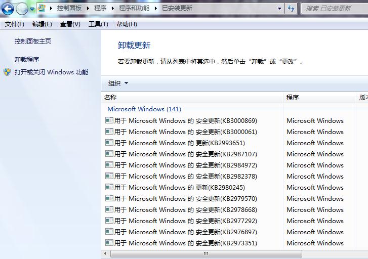368x259 pixels.
Task: Click the 程序 breadcrumb segment
Action: coord(100,8)
